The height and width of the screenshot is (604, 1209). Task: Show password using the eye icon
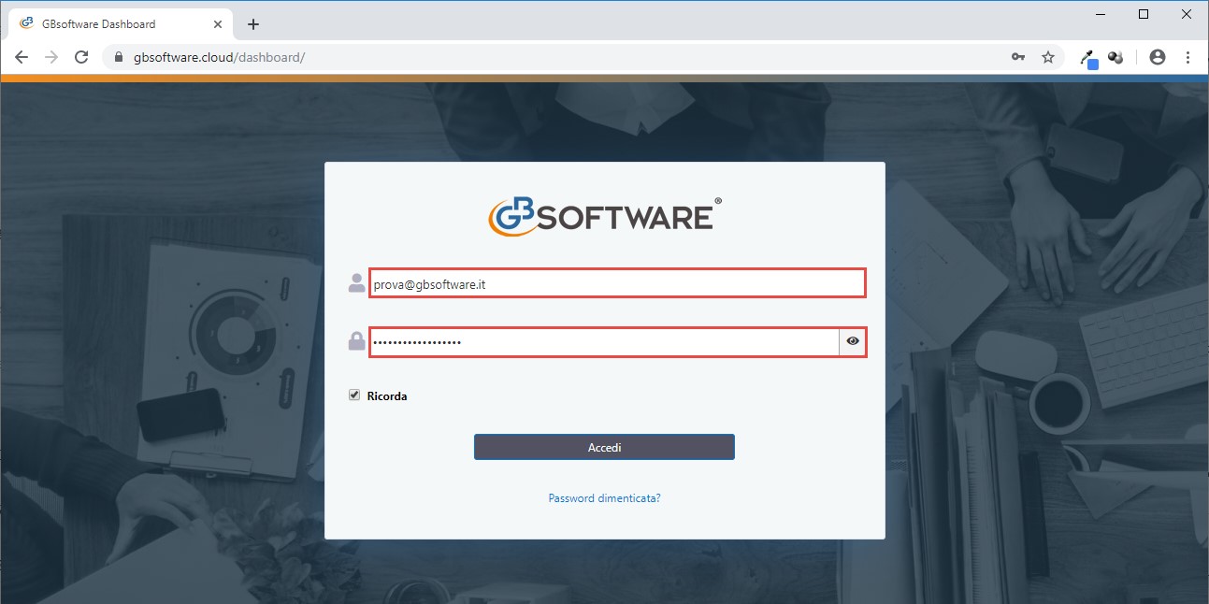(x=853, y=342)
